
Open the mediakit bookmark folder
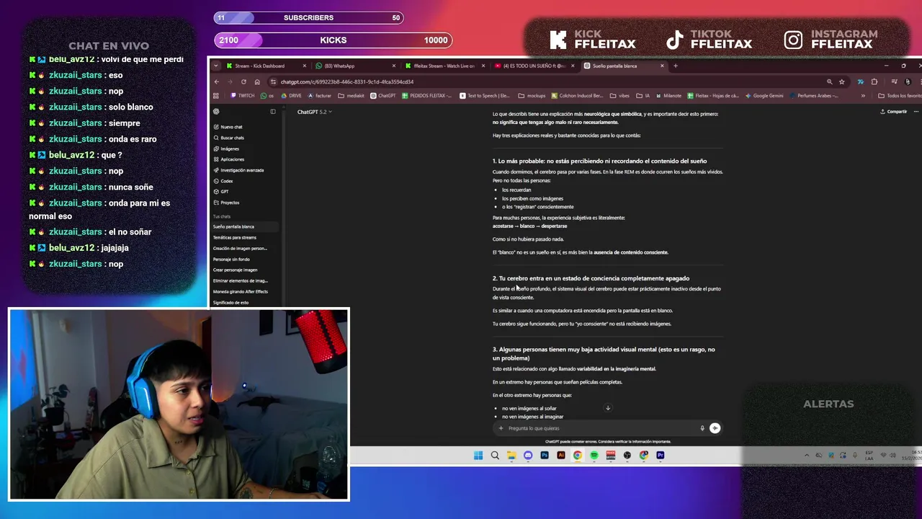click(x=352, y=95)
